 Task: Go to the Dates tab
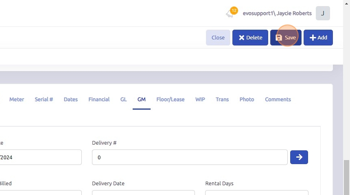(x=71, y=100)
